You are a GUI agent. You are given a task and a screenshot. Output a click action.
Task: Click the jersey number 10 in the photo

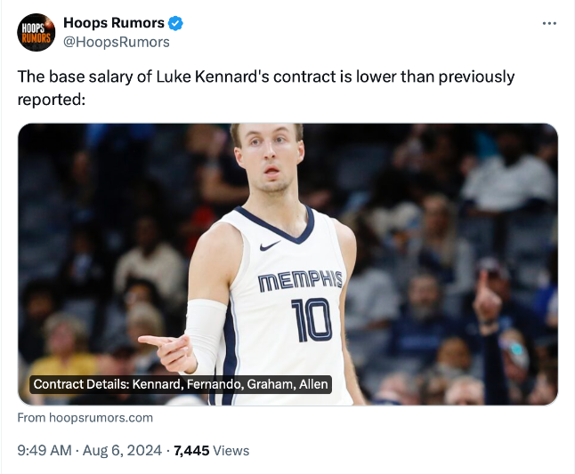(x=312, y=318)
